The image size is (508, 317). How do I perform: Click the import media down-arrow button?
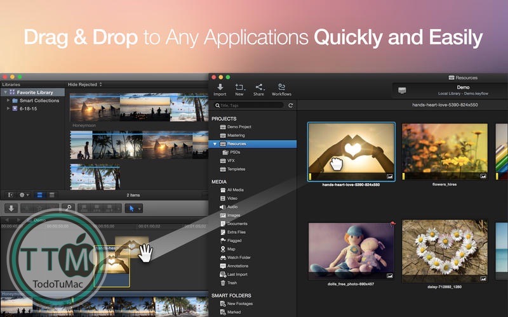pyautogui.click(x=11, y=209)
